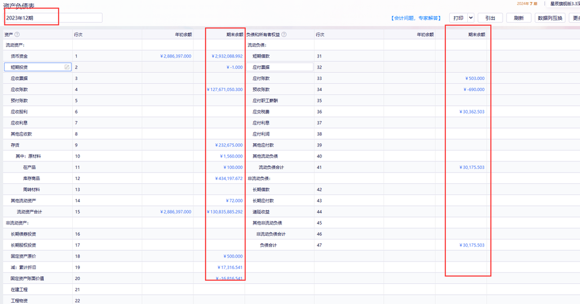Expand the 打印 dropdown arrow
Viewport: 580px width, 304px height.
click(x=470, y=18)
